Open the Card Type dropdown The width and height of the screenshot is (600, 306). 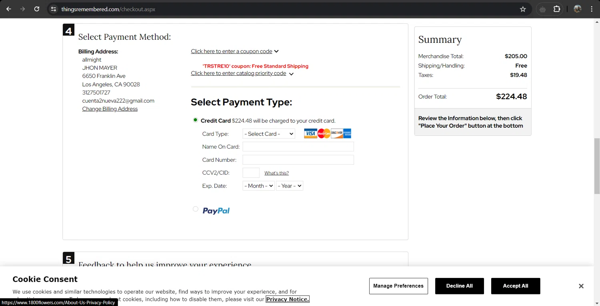(269, 134)
